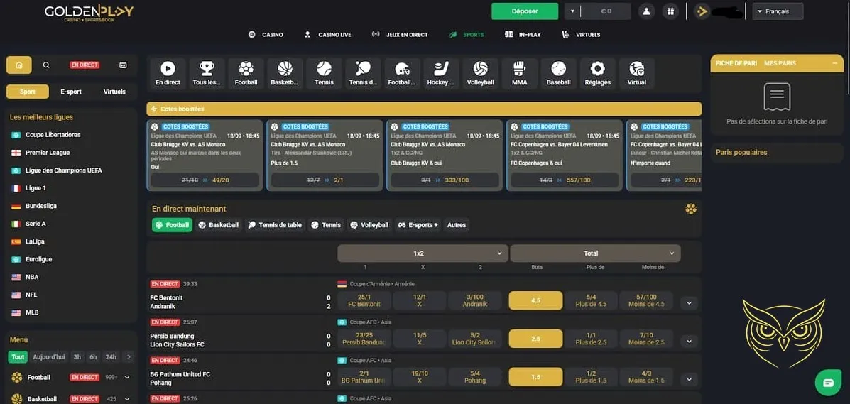Click the green Déposer button
The width and height of the screenshot is (850, 404).
click(525, 11)
